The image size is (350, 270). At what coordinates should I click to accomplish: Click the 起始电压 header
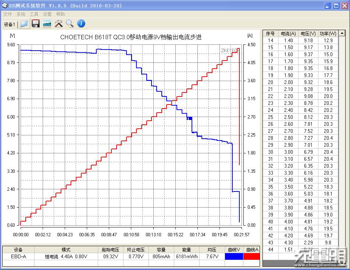coord(110,250)
